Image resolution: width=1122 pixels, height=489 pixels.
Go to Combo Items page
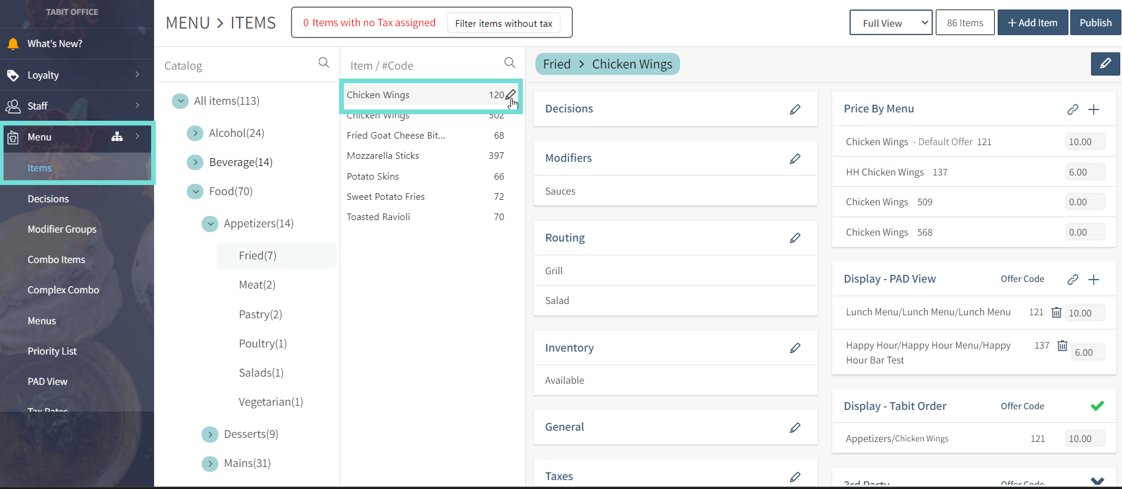point(57,259)
